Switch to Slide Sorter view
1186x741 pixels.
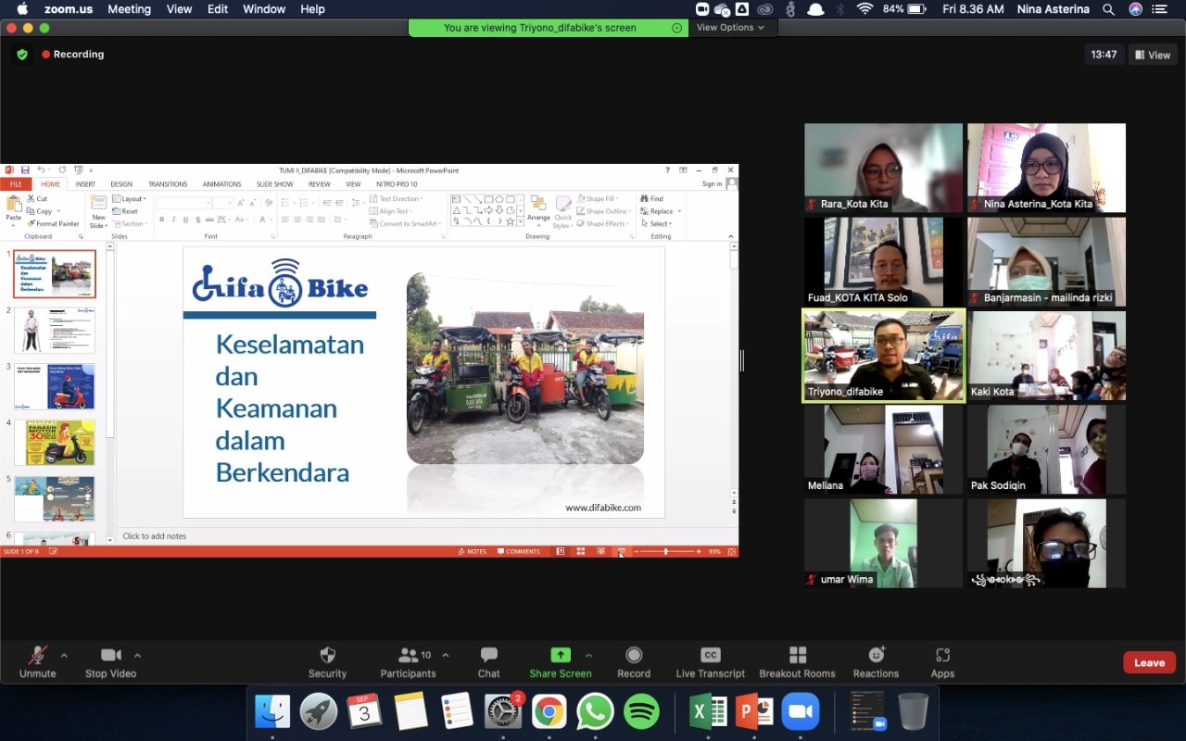tap(580, 551)
